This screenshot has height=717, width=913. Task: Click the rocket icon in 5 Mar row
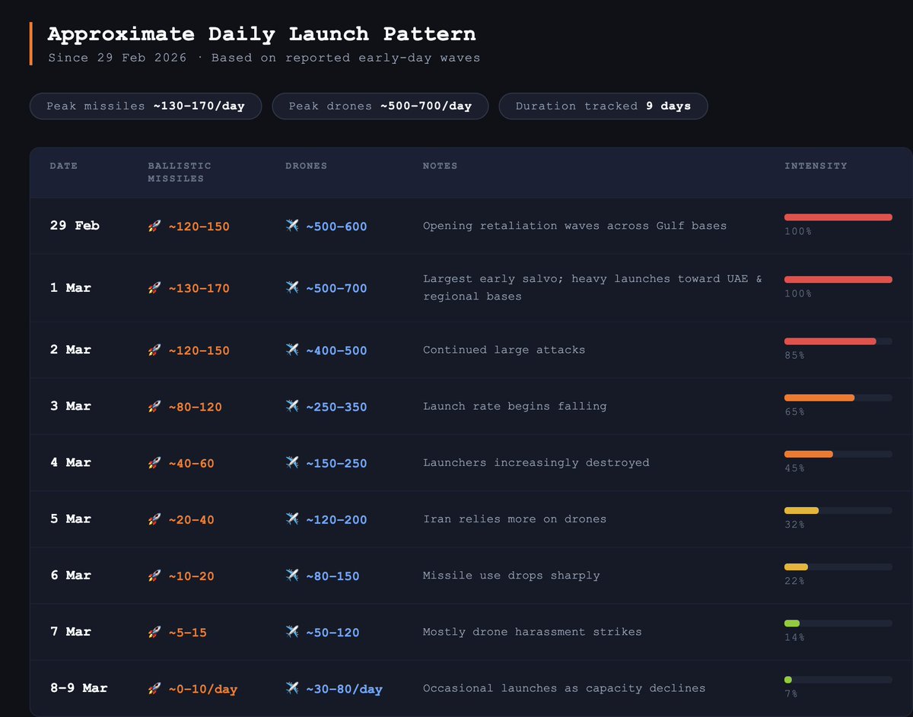154,519
